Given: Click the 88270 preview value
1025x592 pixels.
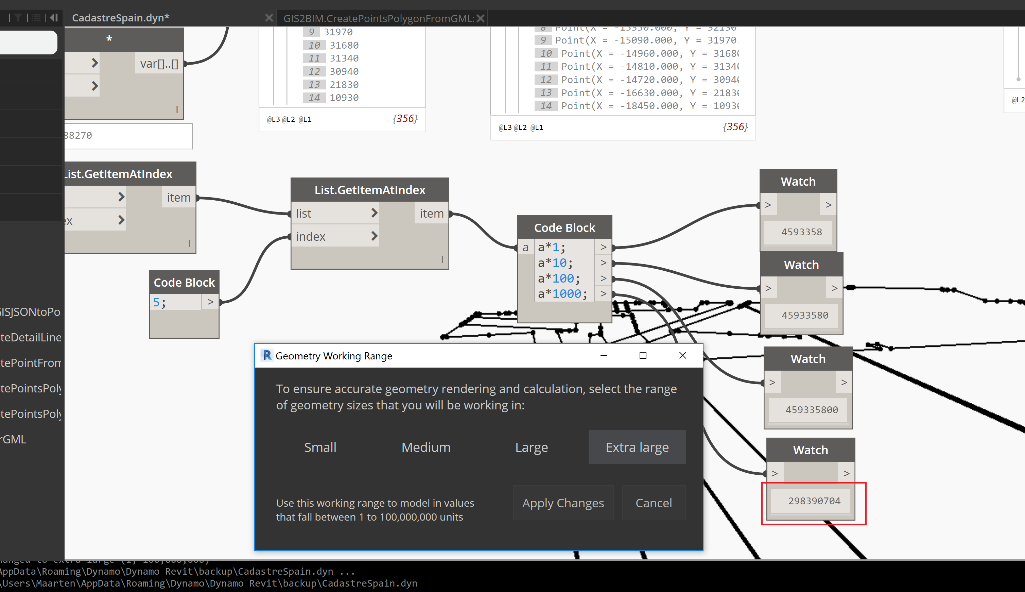Looking at the screenshot, I should [x=78, y=135].
